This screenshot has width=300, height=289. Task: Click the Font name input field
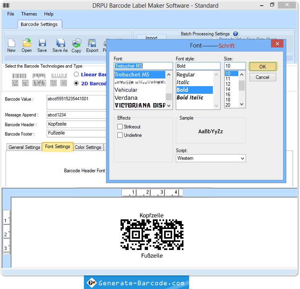click(x=143, y=66)
